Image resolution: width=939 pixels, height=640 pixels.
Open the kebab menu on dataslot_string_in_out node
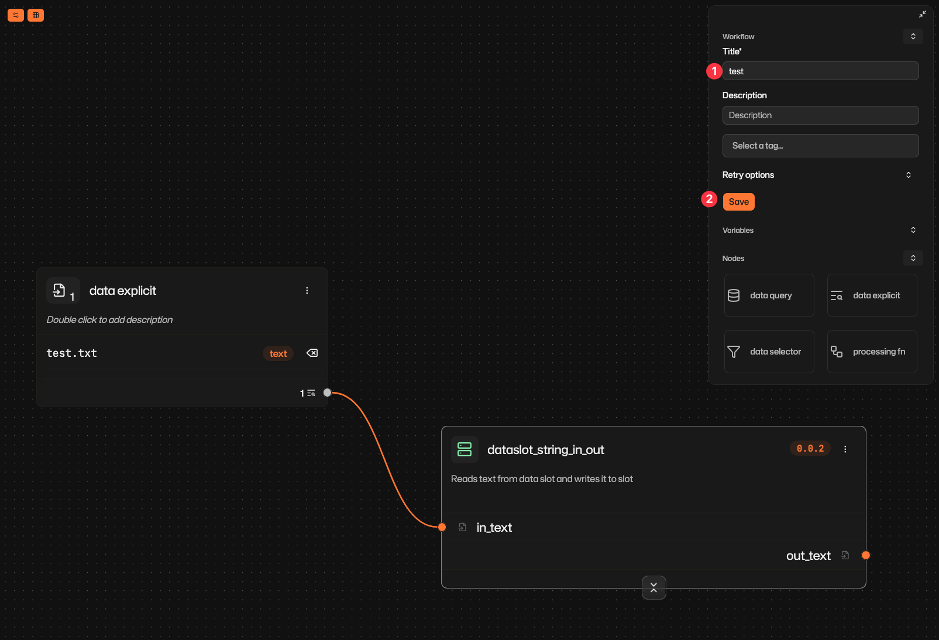coord(845,449)
